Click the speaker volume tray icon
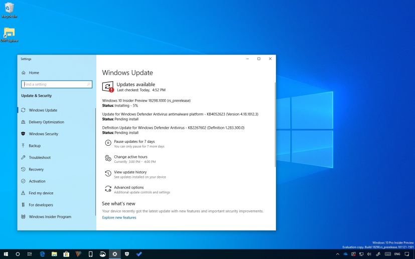 point(369,254)
